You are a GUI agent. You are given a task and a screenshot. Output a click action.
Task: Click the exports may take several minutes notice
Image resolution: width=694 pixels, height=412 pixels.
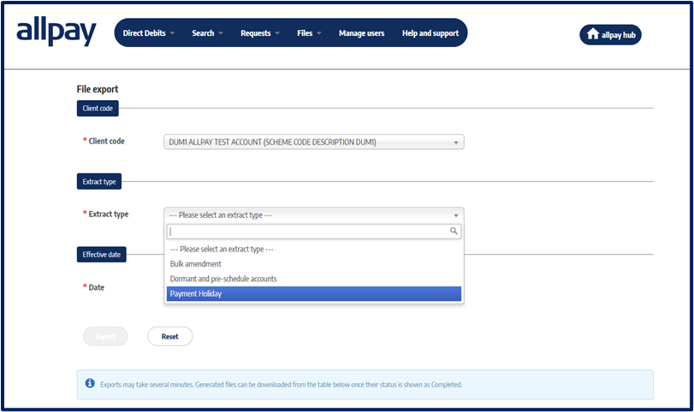tap(365, 385)
